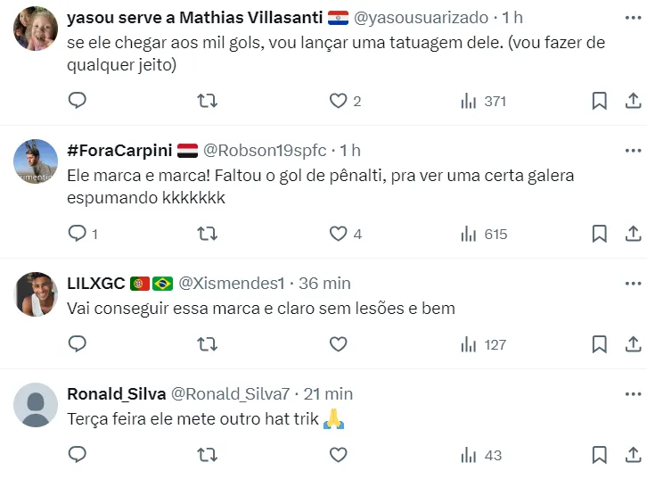Viewport: 647px width, 479px height.
Task: Open @Robson19spfc profile handle
Action: pos(265,150)
